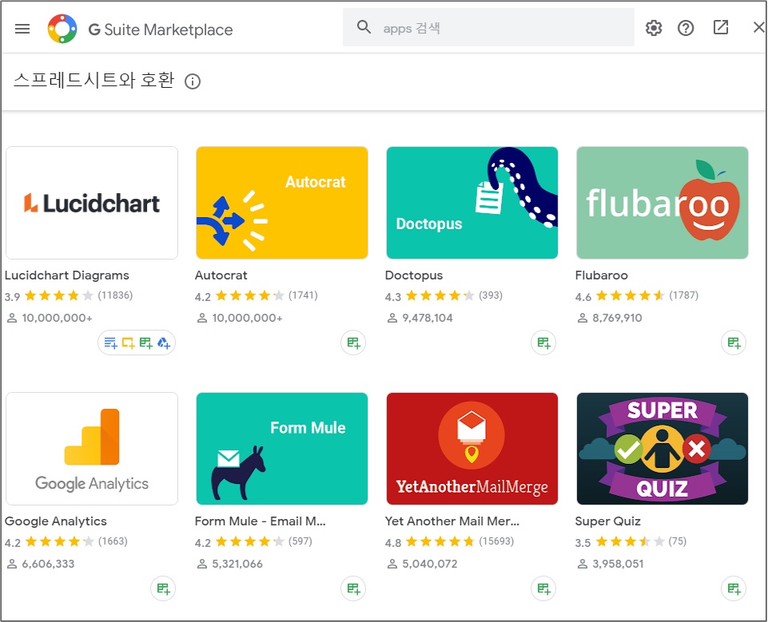Open the Doctopus thumbnail image
Viewport: 768px width, 622px height.
[472, 203]
